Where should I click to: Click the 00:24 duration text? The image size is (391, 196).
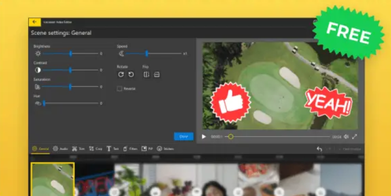tap(337, 137)
